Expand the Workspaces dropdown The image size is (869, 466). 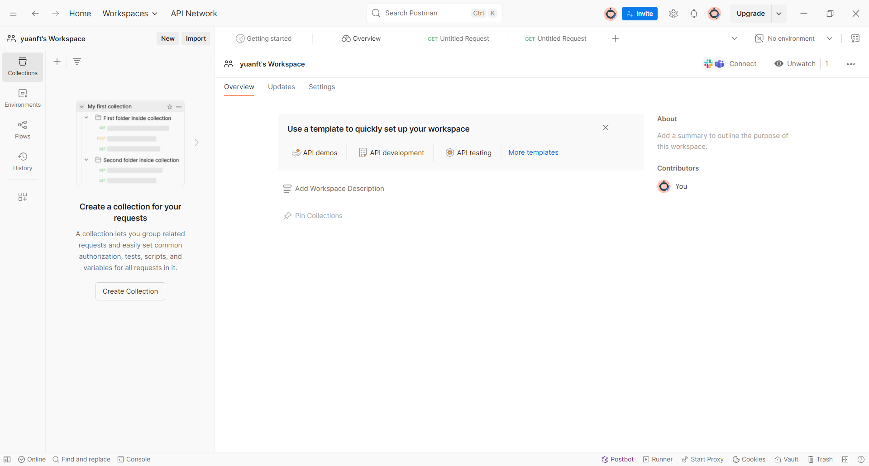[130, 14]
